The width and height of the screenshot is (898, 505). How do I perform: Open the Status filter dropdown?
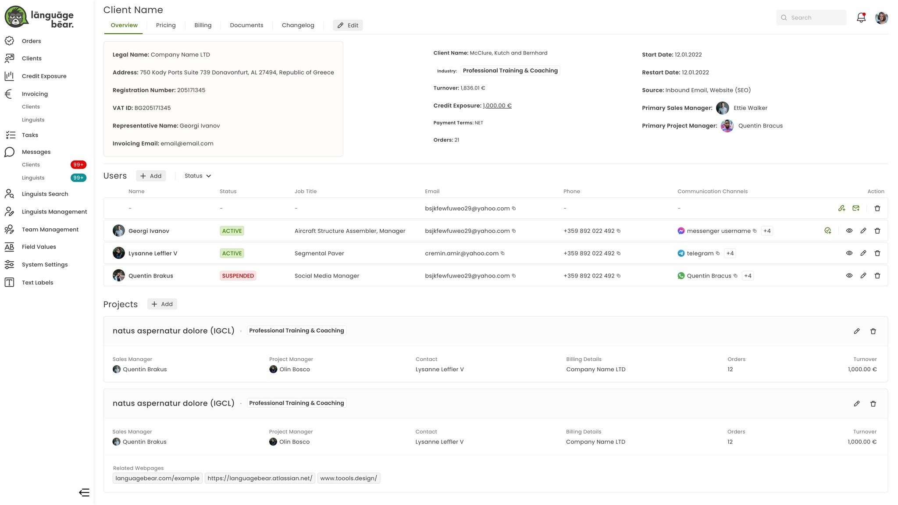point(197,176)
